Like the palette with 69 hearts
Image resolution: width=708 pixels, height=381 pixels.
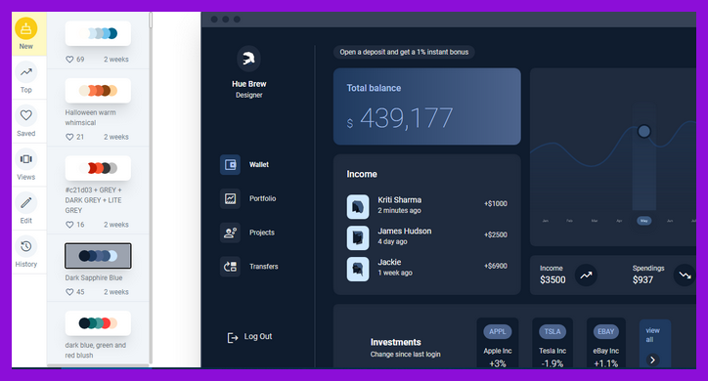69,60
